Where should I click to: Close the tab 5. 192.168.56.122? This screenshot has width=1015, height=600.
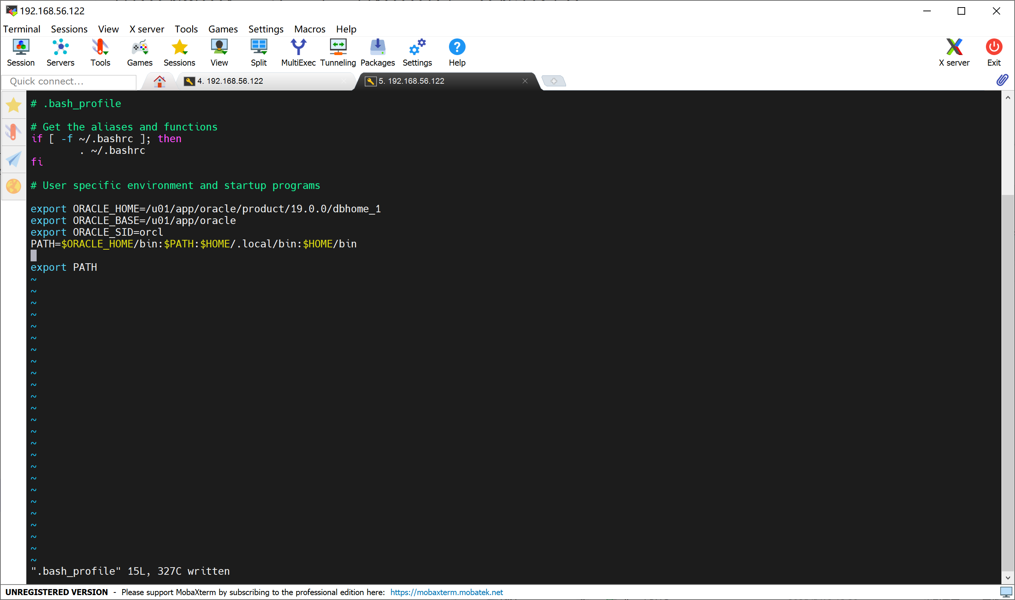pyautogui.click(x=524, y=81)
